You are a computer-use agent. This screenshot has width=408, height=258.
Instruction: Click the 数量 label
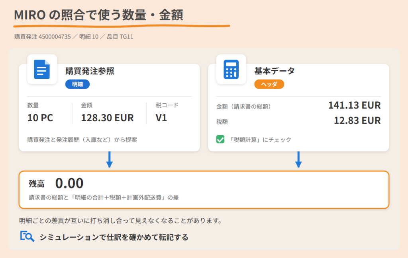33,105
